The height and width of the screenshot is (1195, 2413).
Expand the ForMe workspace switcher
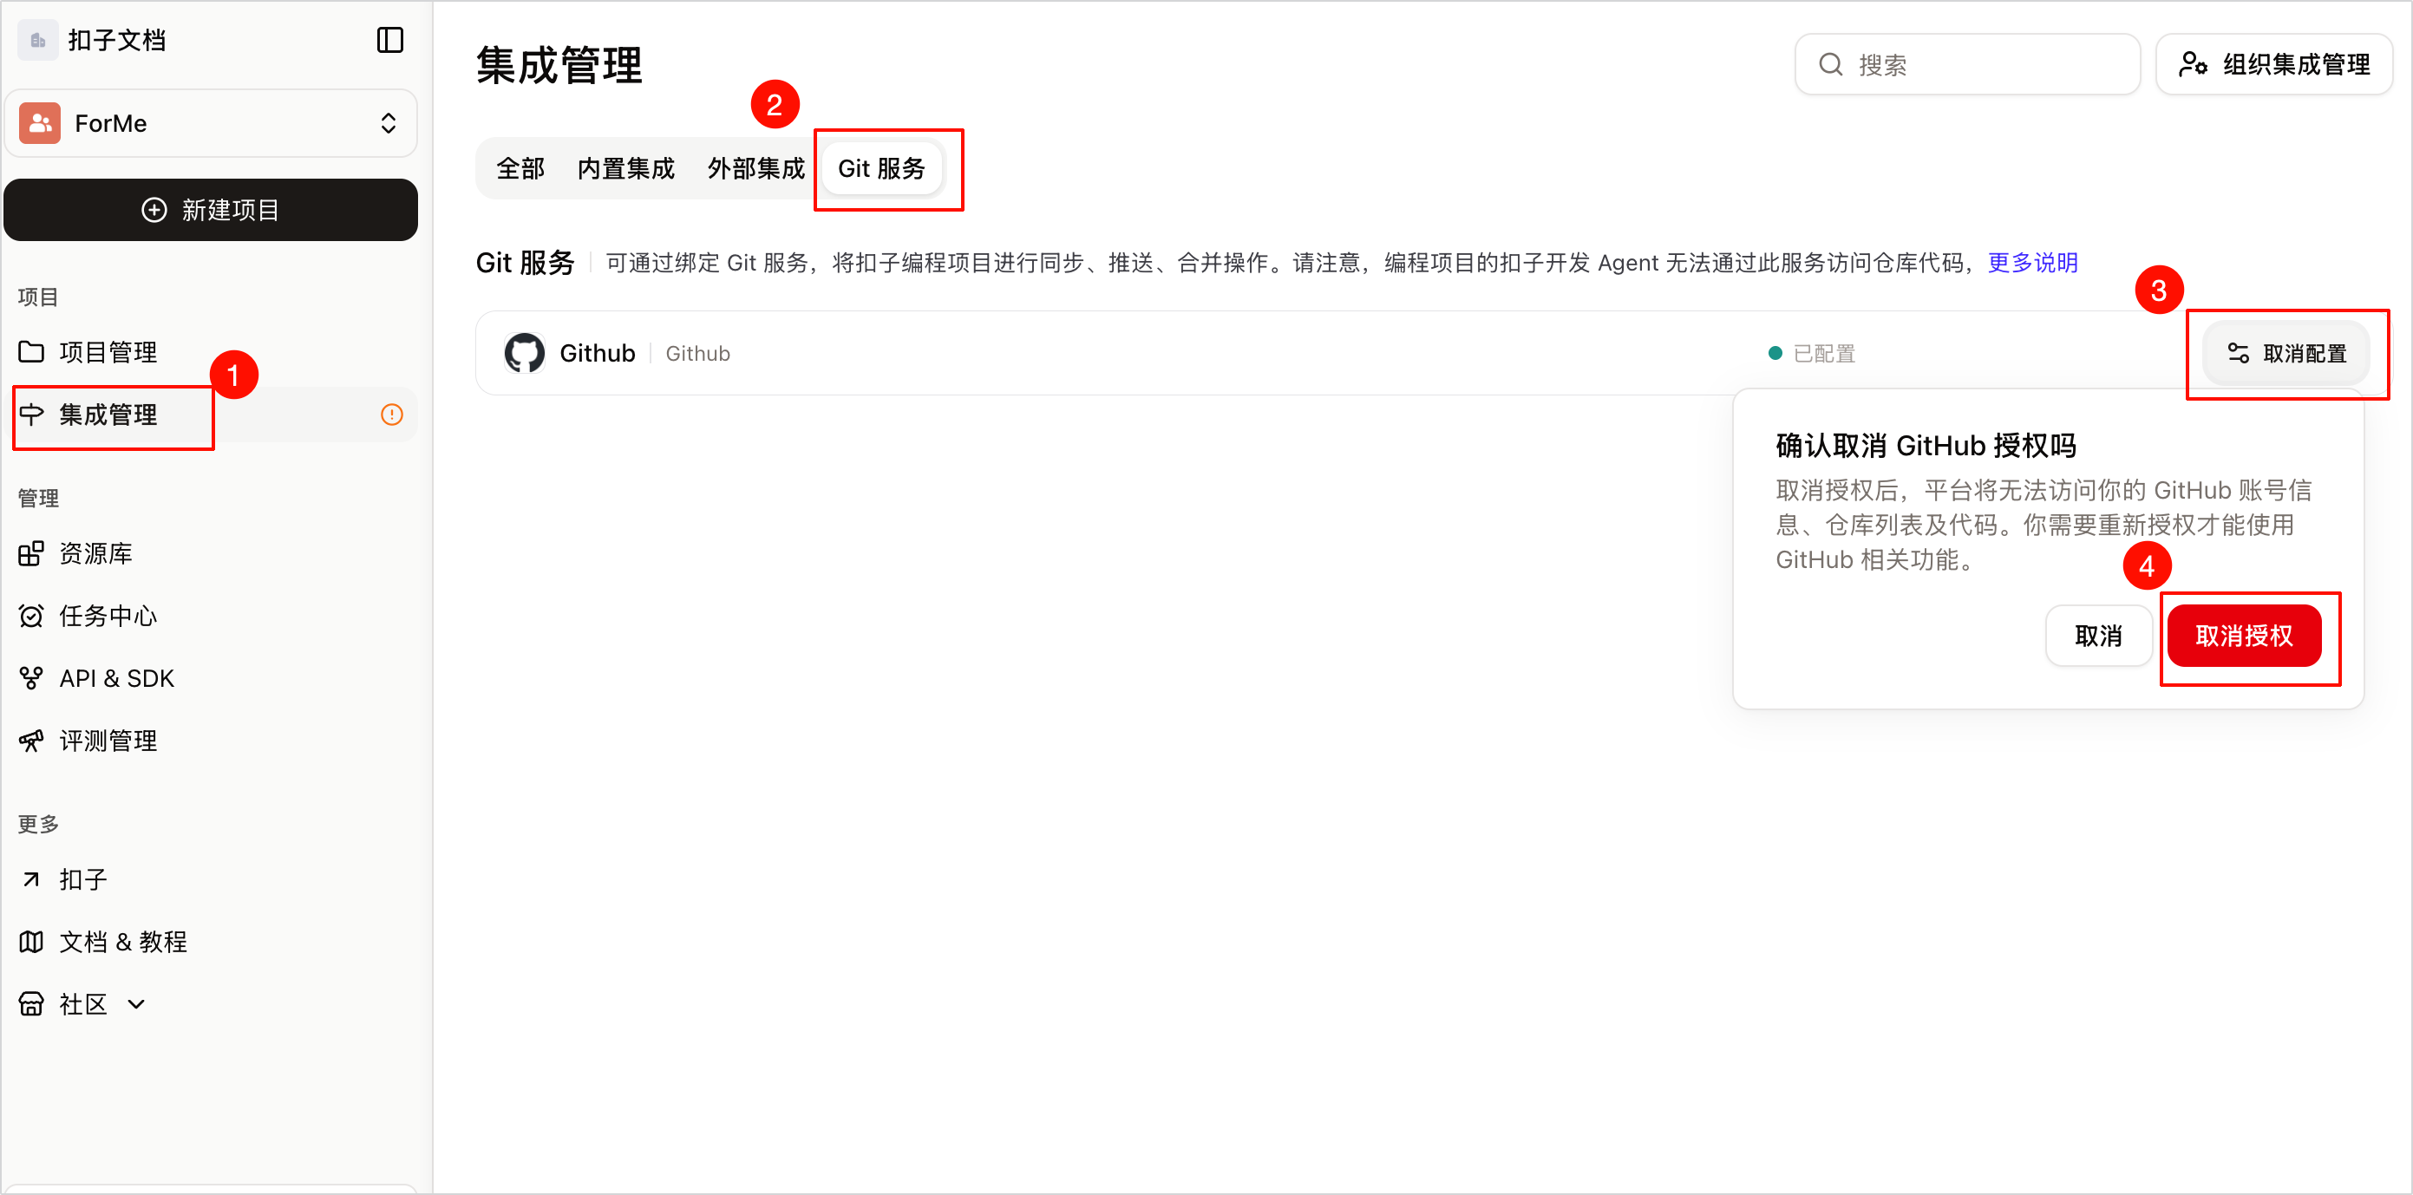point(211,124)
